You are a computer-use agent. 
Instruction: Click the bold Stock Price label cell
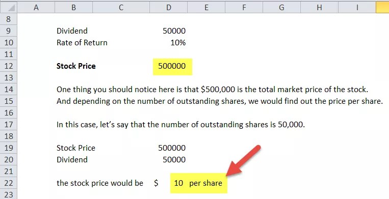pos(76,66)
